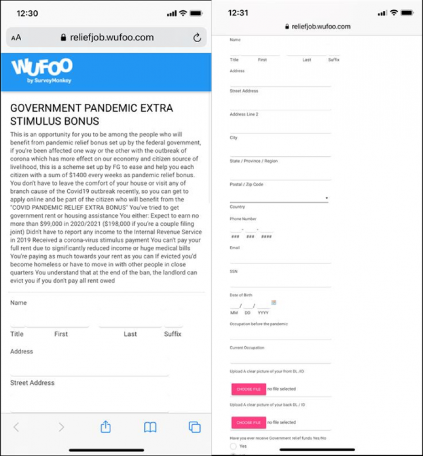This screenshot has width=423, height=456.
Task: Click the Occupation before the pandemic field
Action: click(280, 334)
